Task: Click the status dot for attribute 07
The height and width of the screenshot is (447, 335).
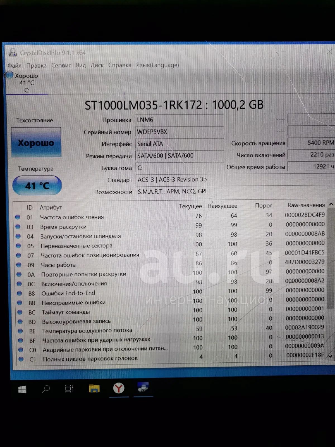Action: (19, 255)
